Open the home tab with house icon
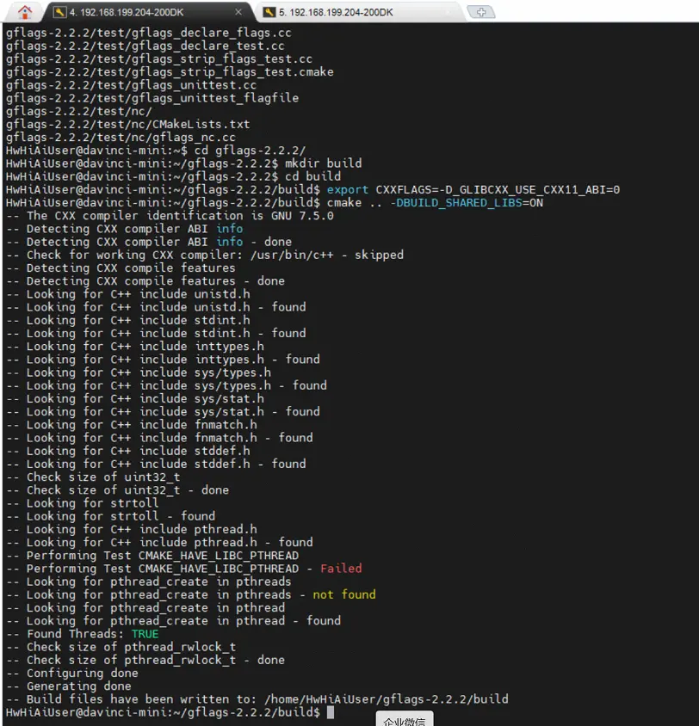This screenshot has width=699, height=726. tap(24, 11)
